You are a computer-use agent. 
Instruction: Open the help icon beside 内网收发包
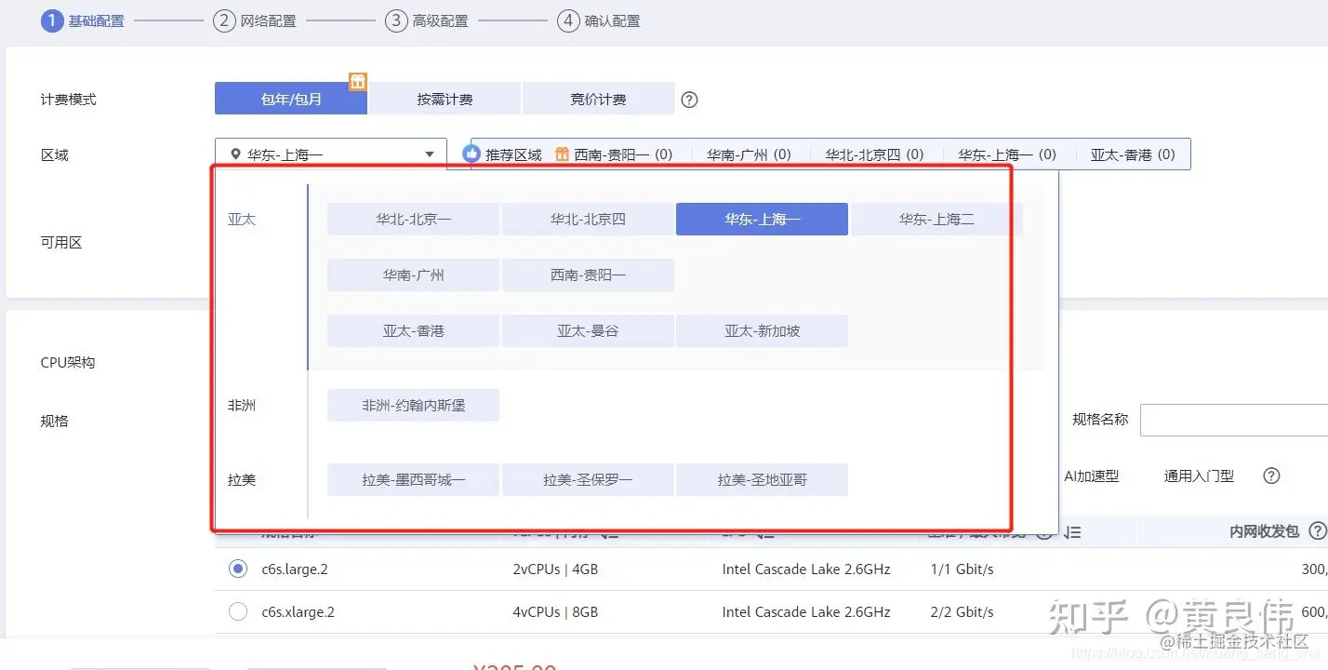click(1317, 530)
